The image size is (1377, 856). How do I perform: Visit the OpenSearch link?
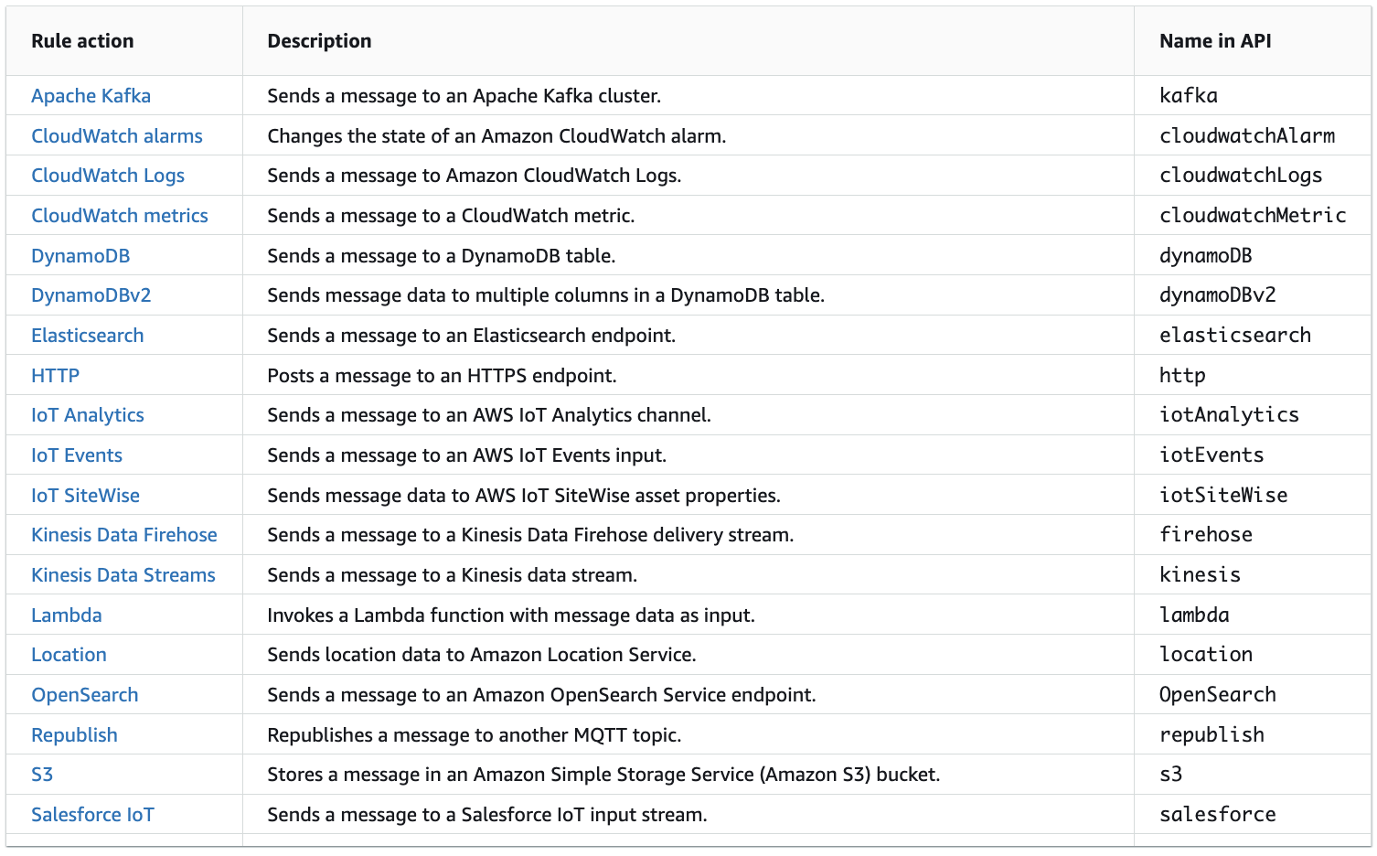(x=84, y=695)
